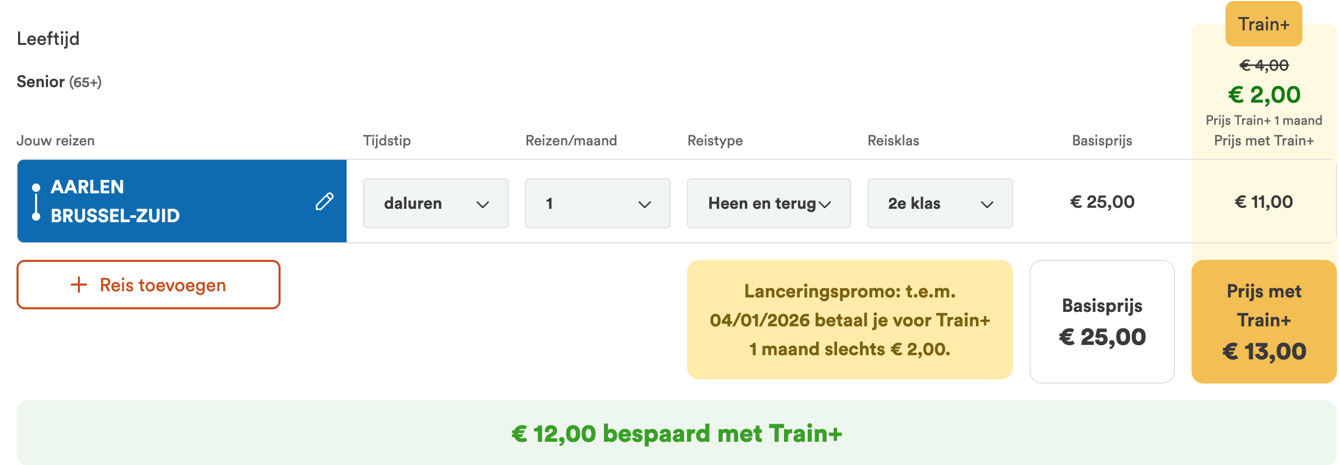
Task: Click the Jouw reizen column header
Action: 56,141
